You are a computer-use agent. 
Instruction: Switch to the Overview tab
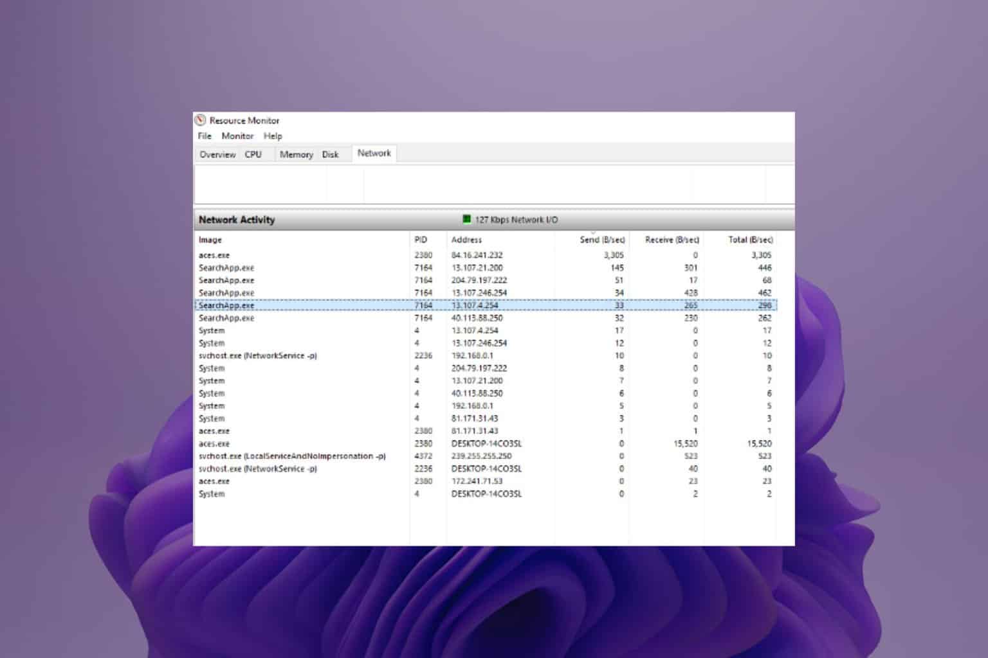(x=217, y=154)
